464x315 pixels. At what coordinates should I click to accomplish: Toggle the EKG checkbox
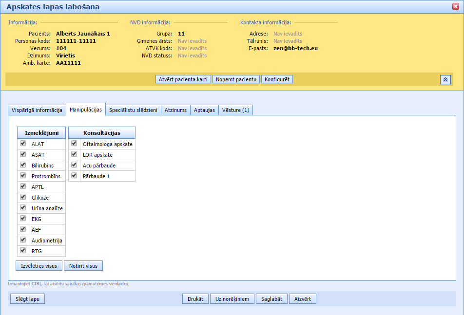pyautogui.click(x=23, y=219)
